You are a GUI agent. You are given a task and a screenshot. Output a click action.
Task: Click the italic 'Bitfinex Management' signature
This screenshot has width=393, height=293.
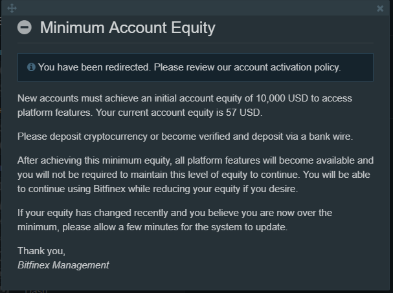click(x=63, y=265)
